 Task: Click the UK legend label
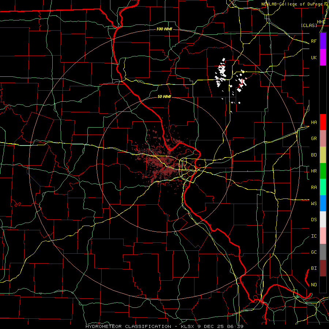[314, 57]
